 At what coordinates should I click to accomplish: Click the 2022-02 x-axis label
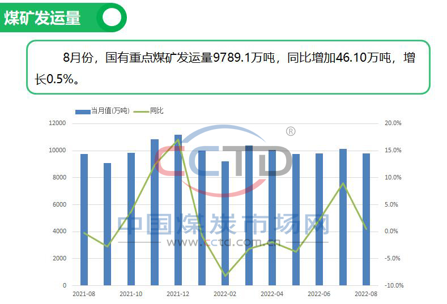[225, 294]
